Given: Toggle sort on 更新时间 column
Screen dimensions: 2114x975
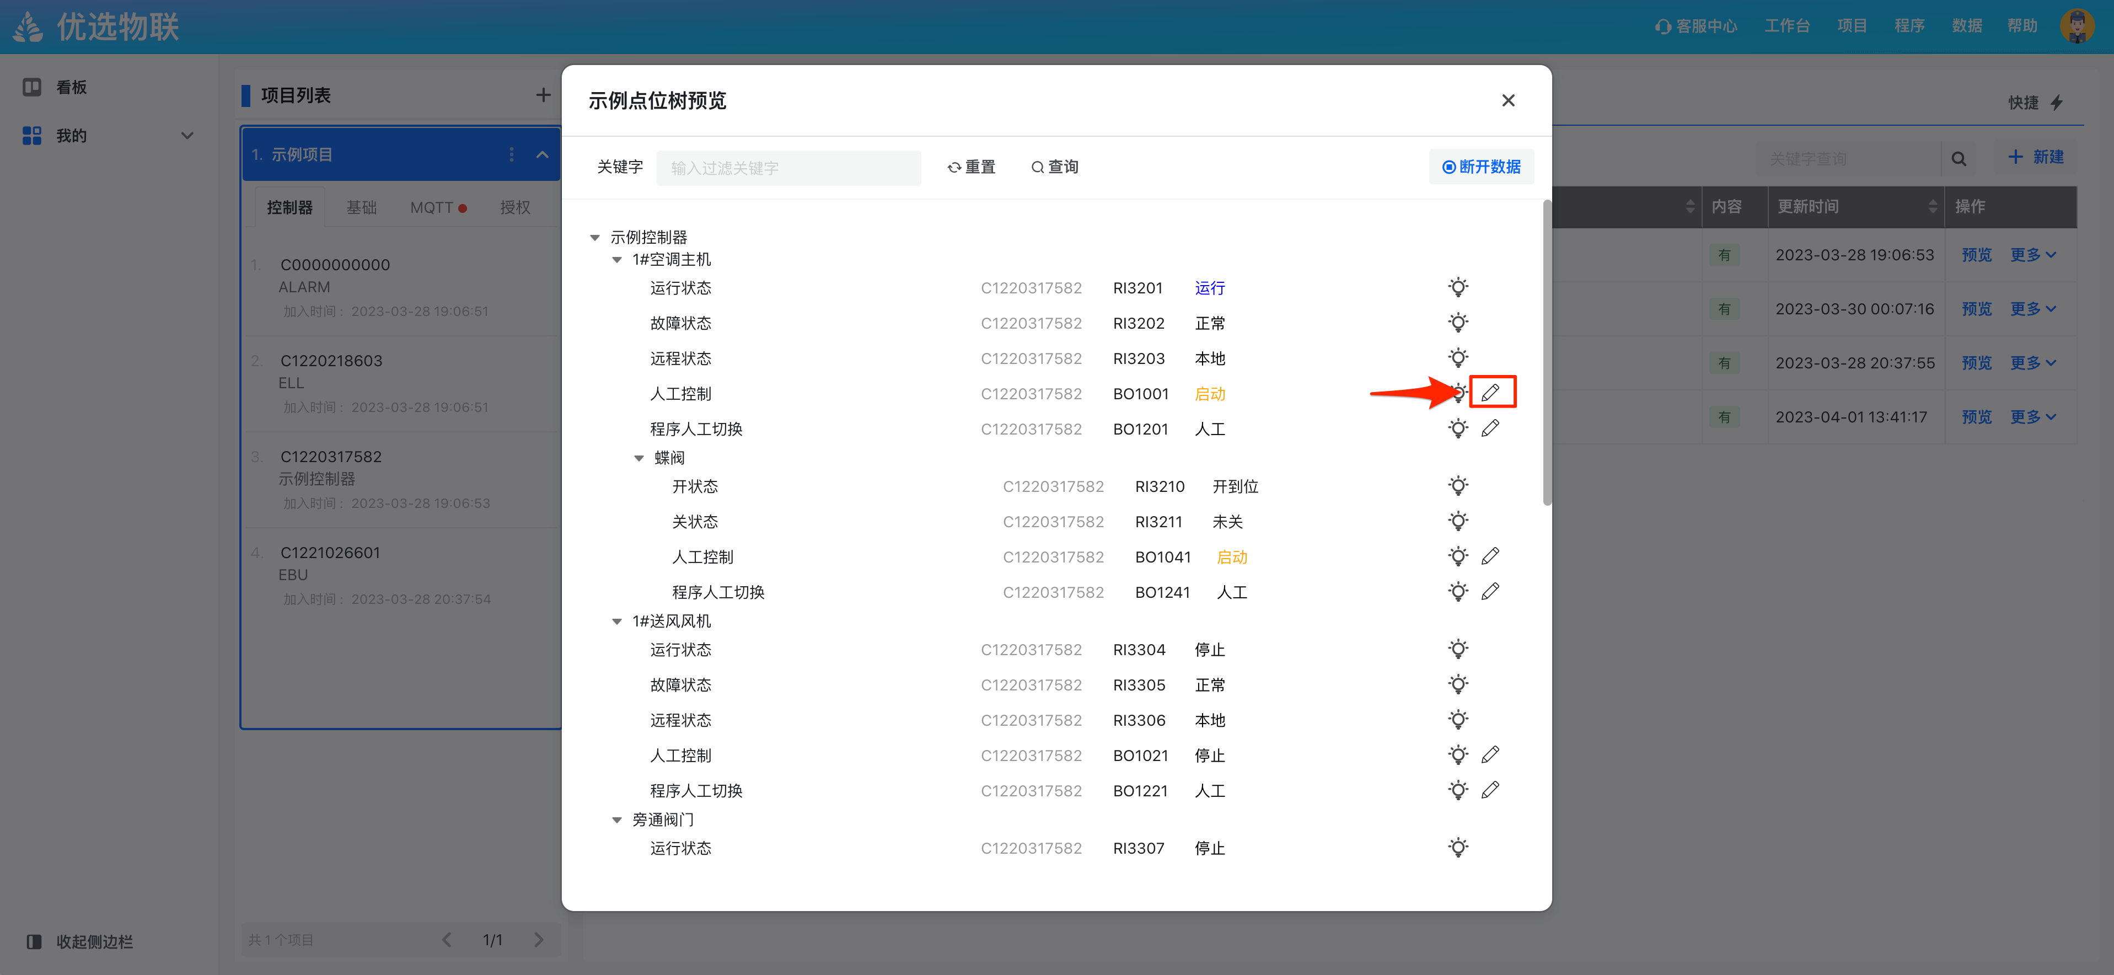Looking at the screenshot, I should [x=1932, y=207].
